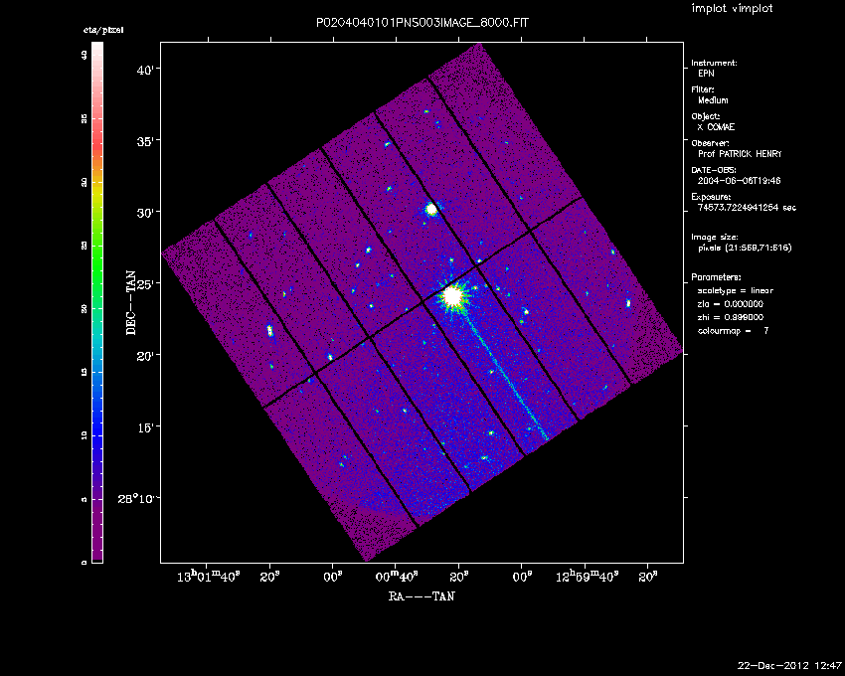Click the DEC--TAN axis label
845x676 pixels.
[131, 303]
